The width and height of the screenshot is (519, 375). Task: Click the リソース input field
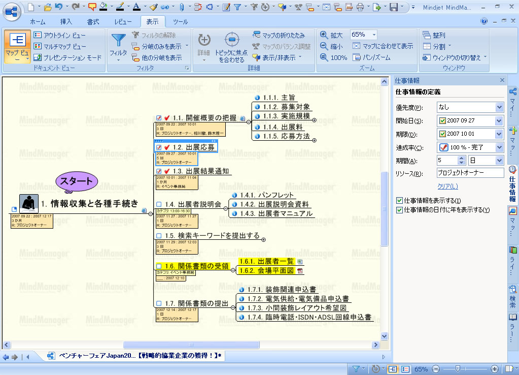469,173
